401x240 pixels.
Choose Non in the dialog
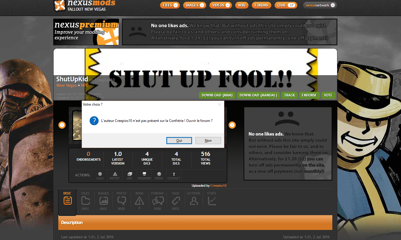pos(208,141)
